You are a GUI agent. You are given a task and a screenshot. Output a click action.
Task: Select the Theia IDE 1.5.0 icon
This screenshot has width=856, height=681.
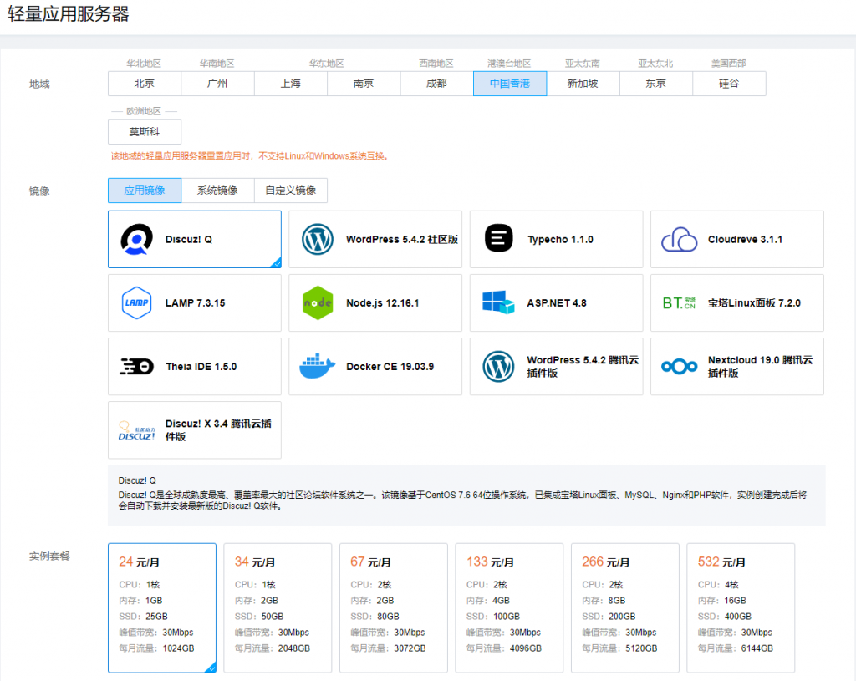point(136,367)
